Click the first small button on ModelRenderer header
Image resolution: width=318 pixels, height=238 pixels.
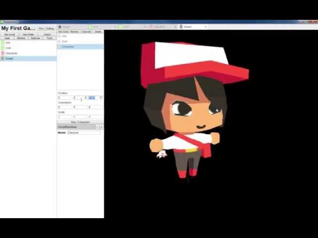coord(98,127)
